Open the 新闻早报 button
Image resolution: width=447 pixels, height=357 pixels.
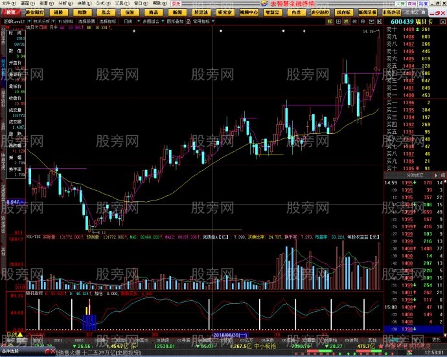pyautogui.click(x=367, y=12)
